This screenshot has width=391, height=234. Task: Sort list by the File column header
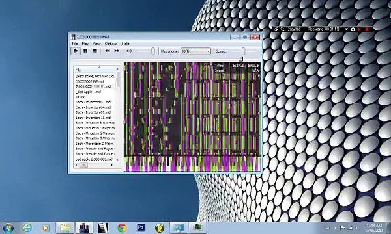coord(94,70)
